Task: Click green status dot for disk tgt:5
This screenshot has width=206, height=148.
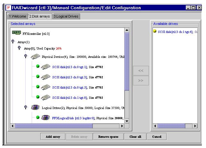Action: click(x=38, y=87)
